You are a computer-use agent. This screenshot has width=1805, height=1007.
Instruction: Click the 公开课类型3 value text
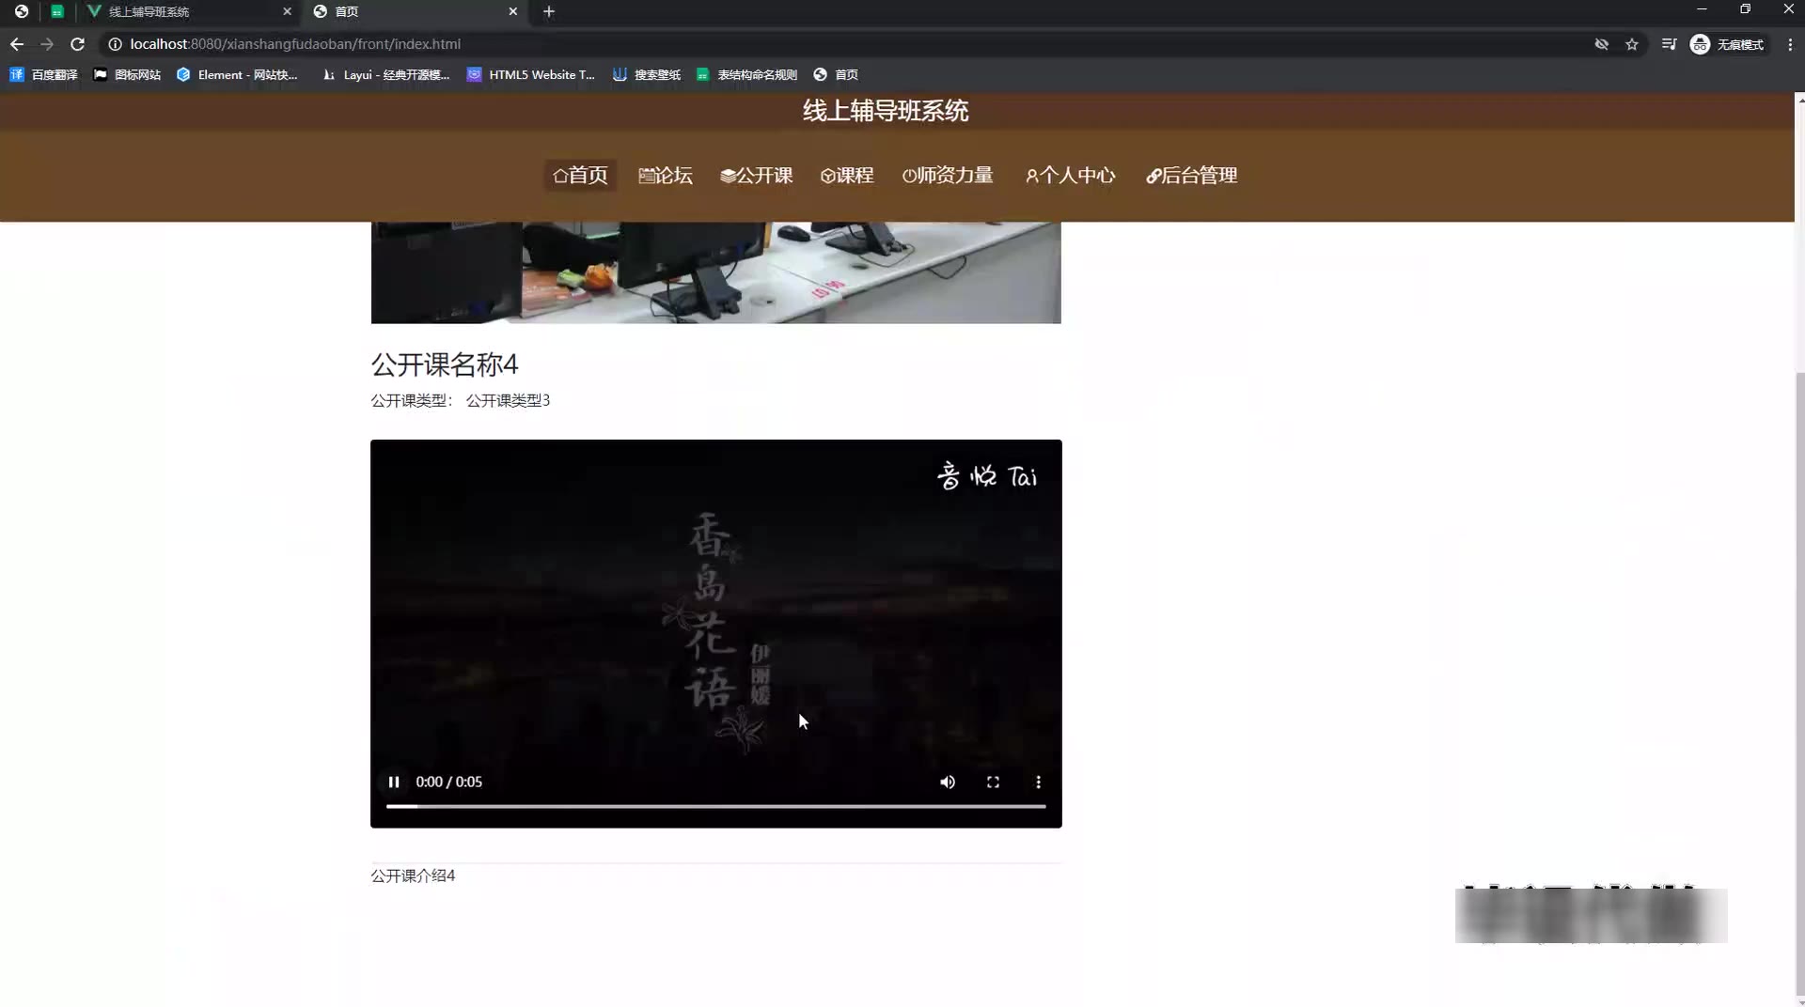(508, 401)
